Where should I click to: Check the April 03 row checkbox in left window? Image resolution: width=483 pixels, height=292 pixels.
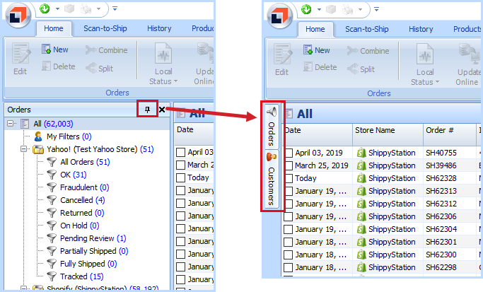pos(180,152)
